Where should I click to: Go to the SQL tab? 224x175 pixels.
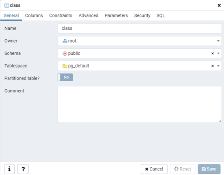[x=161, y=15]
